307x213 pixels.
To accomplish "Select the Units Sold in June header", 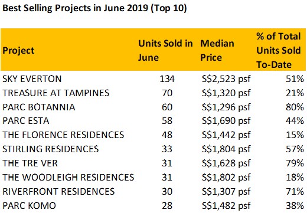I will [x=165, y=50].
